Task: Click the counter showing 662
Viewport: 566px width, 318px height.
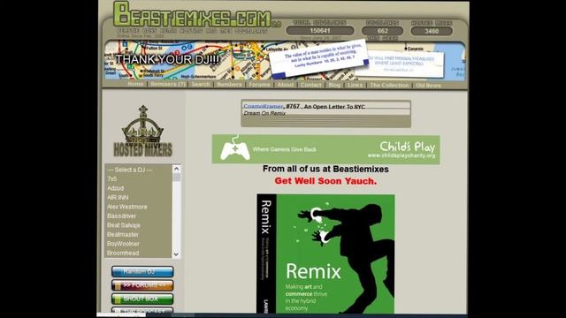Action: [x=382, y=31]
